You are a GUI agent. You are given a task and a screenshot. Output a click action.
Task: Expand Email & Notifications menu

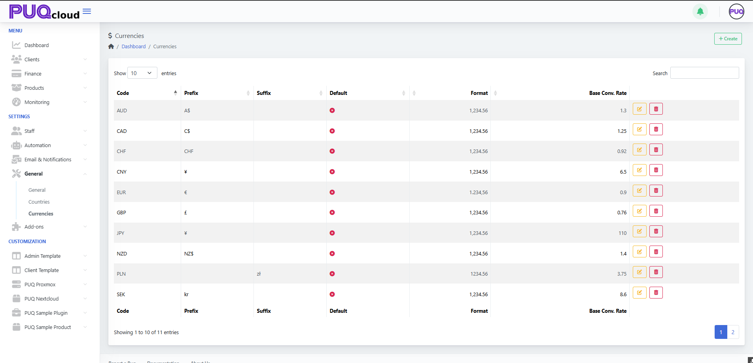(x=49, y=159)
